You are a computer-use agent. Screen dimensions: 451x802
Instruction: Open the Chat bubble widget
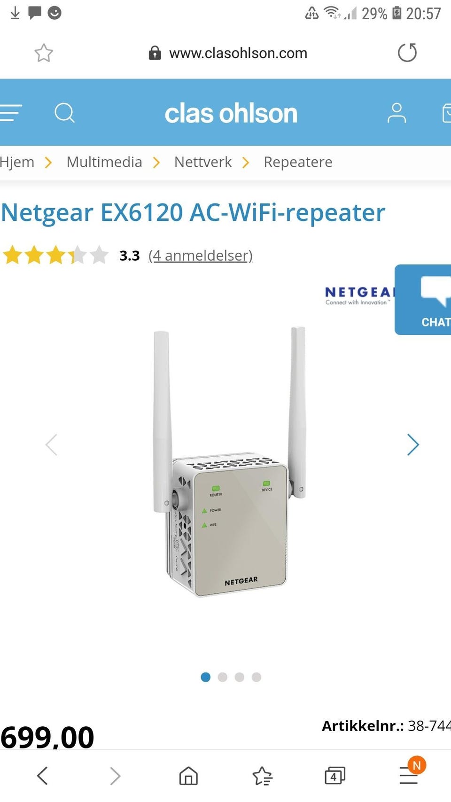(x=423, y=300)
